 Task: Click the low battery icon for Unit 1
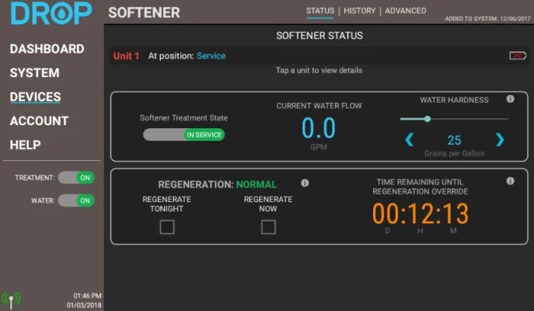(x=517, y=56)
